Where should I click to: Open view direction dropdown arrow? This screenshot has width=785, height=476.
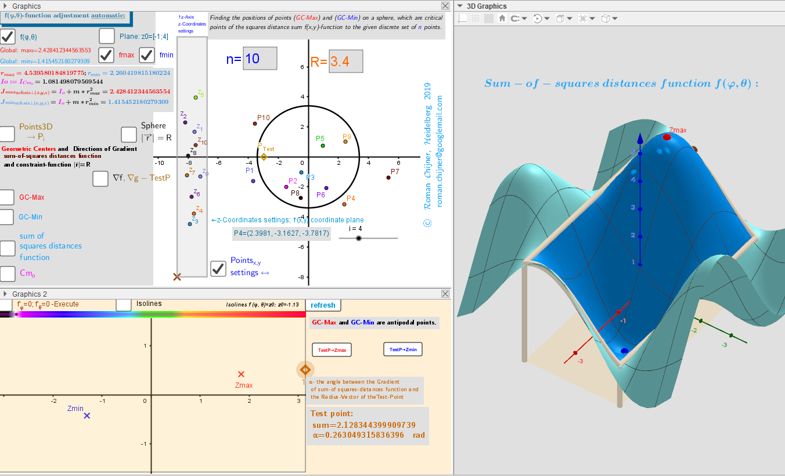pos(570,19)
